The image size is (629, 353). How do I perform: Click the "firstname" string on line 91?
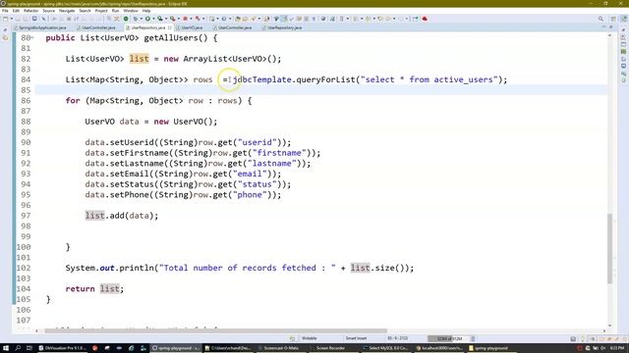pyautogui.click(x=279, y=153)
